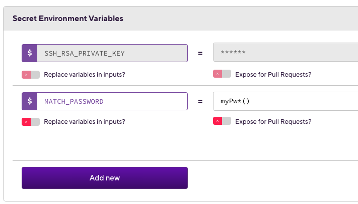
Task: Click the dollar icon beside MATCH_PASSWORD
Action: click(x=29, y=101)
